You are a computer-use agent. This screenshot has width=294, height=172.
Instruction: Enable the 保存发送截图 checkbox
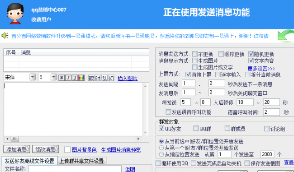[247, 163]
